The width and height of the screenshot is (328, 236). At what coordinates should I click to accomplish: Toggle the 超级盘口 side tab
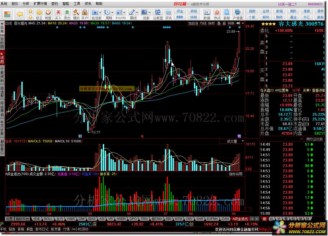pos(2,147)
